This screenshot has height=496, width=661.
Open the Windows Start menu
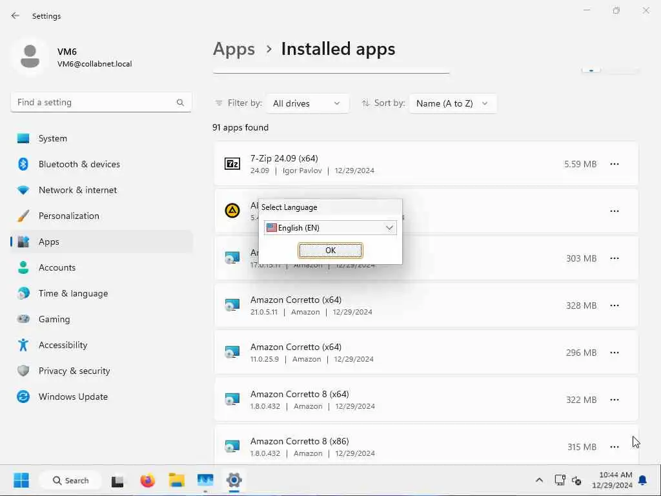21,480
